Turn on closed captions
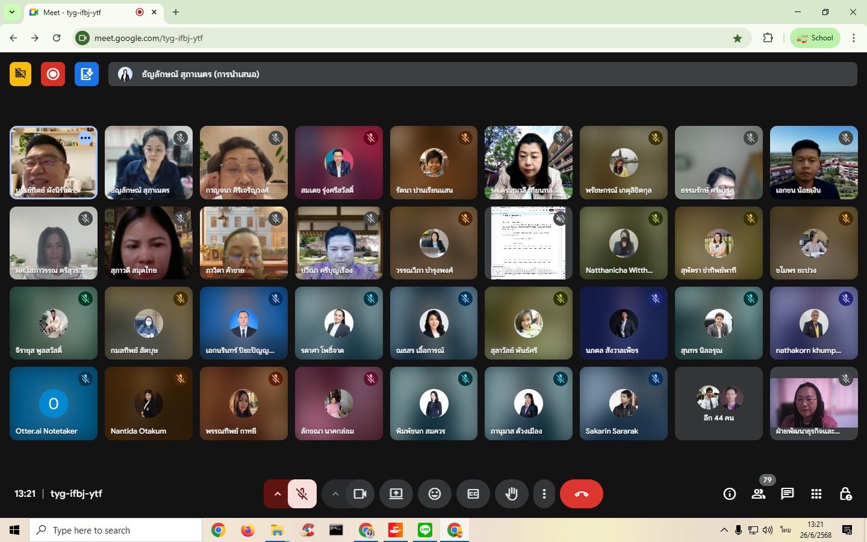 pyautogui.click(x=473, y=494)
